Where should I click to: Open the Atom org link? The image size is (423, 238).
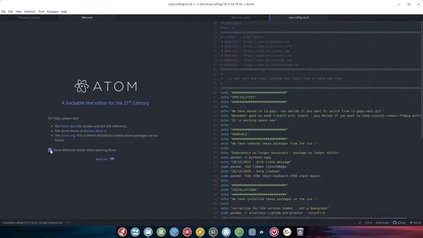click(x=67, y=136)
